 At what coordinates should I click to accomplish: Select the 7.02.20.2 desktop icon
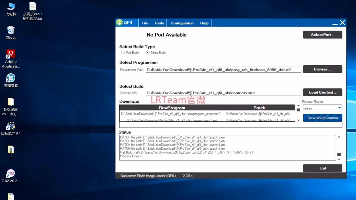(11, 176)
